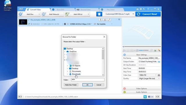Toggle the right panel button in status bar

click(158, 97)
